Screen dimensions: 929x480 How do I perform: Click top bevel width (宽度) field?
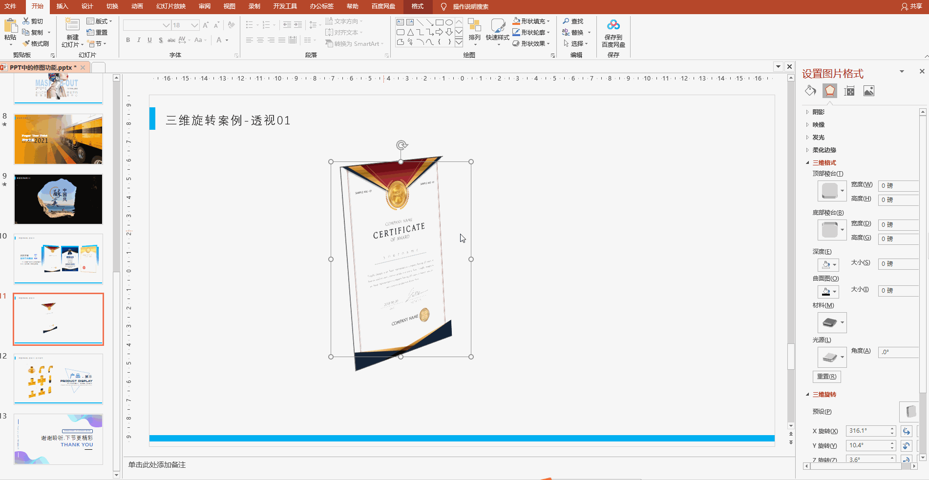pyautogui.click(x=899, y=186)
